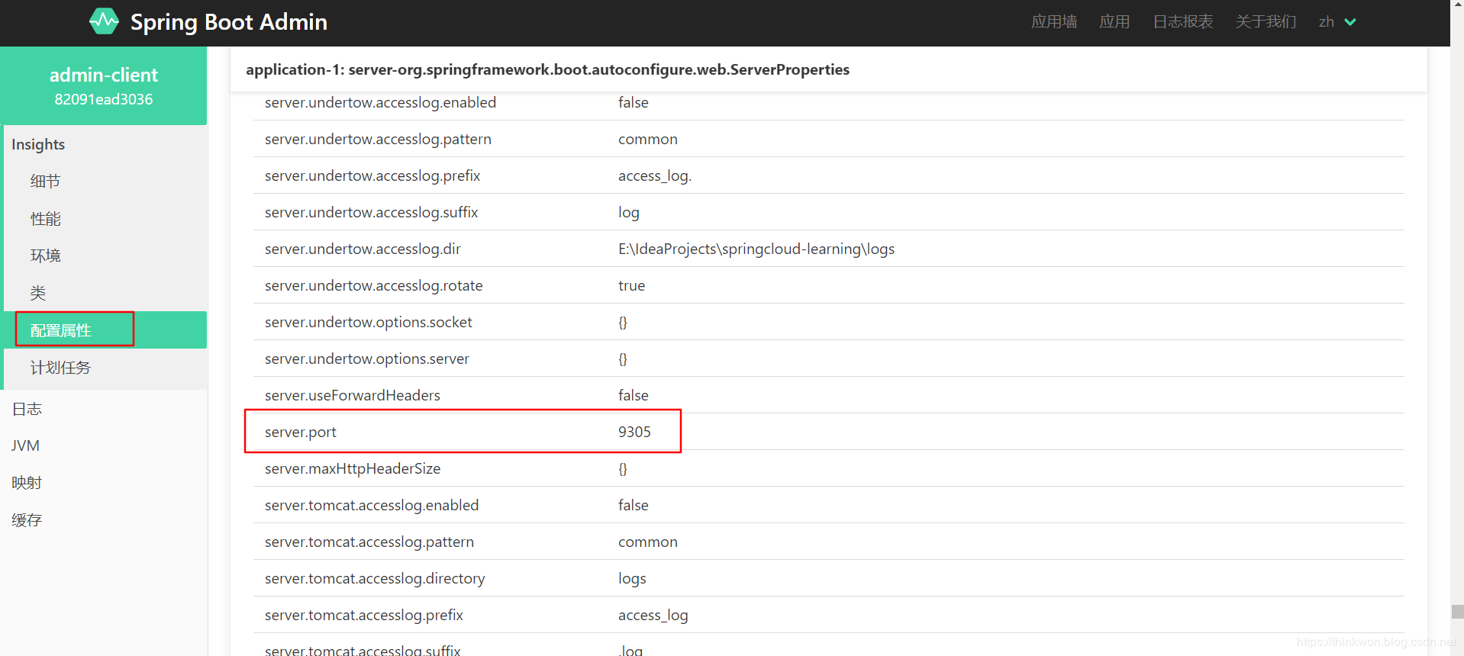Click the Spring Boot Admin heartbeat logo icon
The height and width of the screenshot is (656, 1464).
point(104,21)
